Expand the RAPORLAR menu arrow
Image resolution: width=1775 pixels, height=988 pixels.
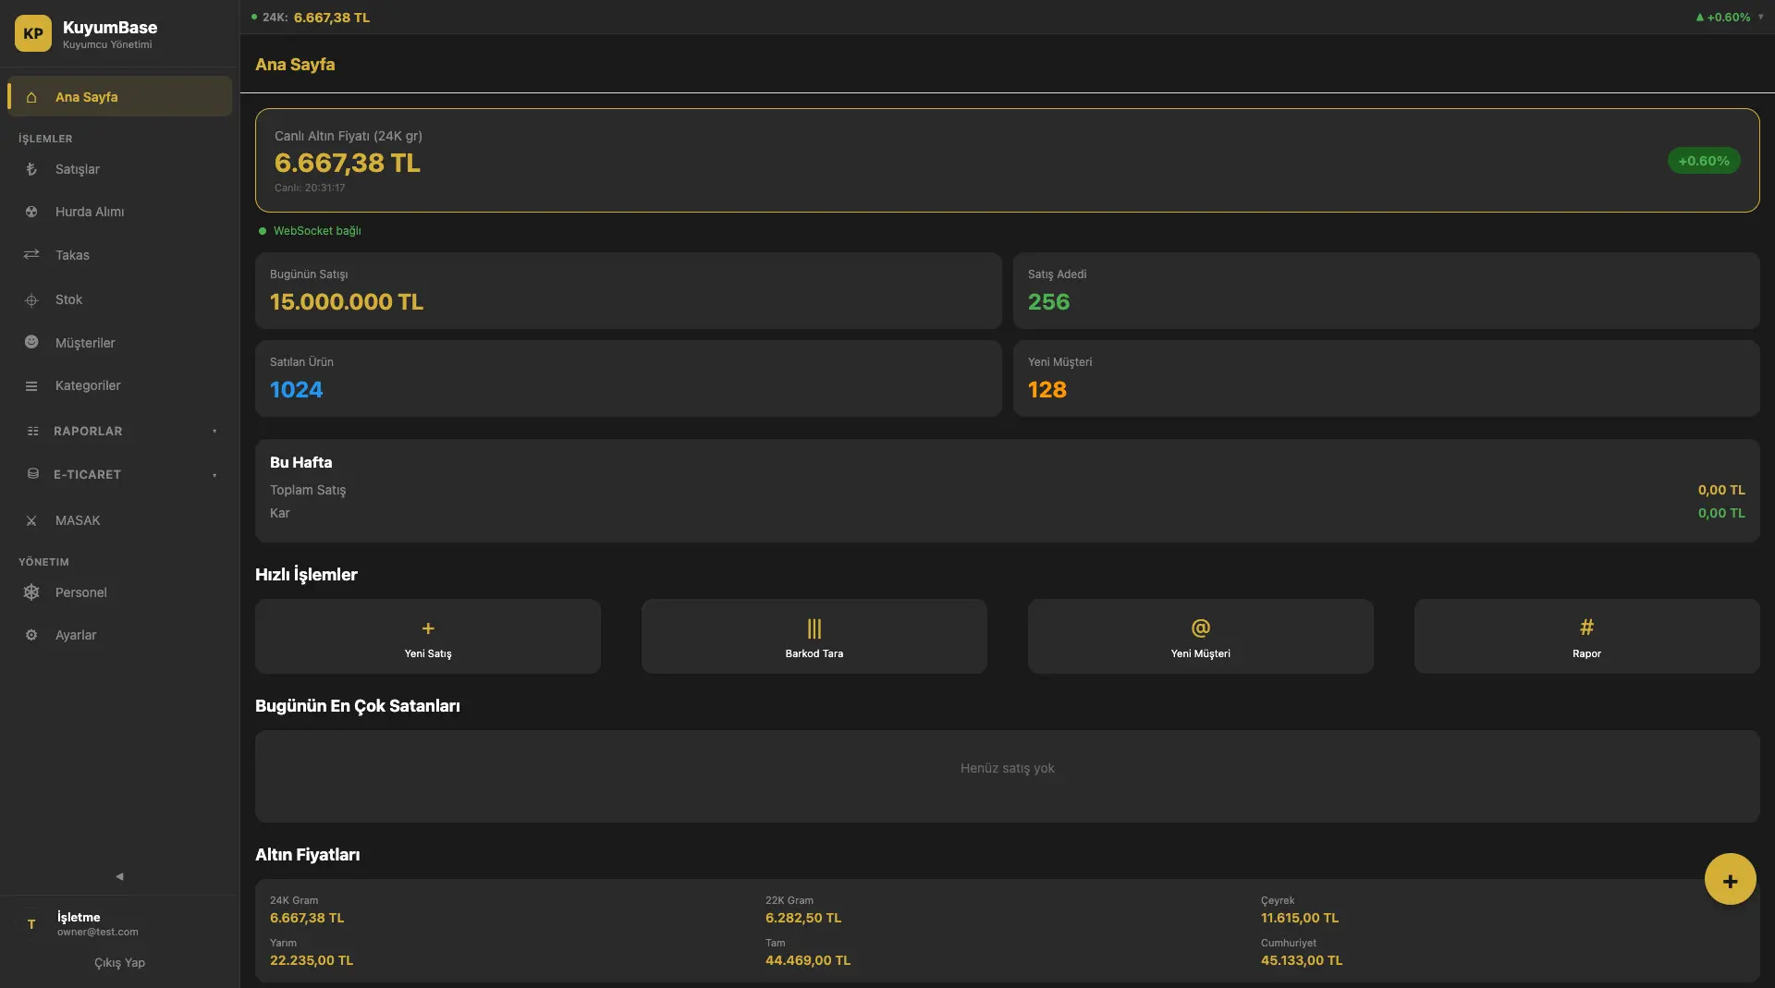[x=214, y=432]
